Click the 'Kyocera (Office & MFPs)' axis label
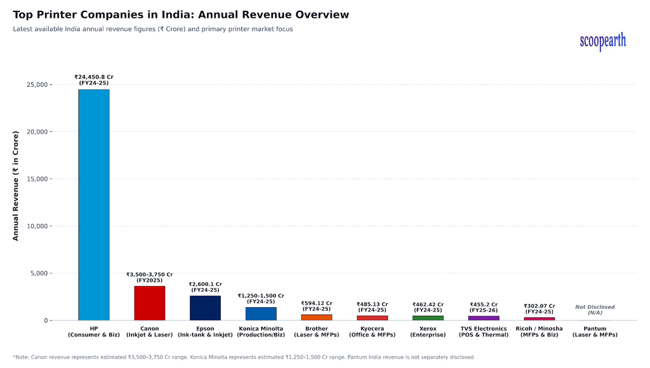This screenshot has width=650, height=368. click(x=372, y=332)
